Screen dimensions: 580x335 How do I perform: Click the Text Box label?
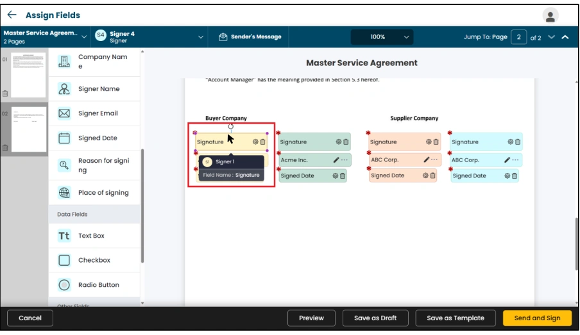(91, 236)
